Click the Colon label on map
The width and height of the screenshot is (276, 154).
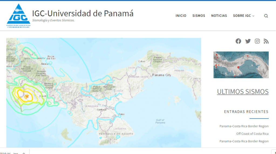(142, 61)
